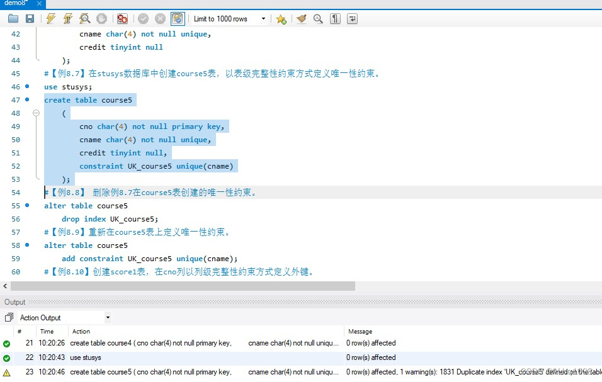Click the line 58 statement marker dot

(x=27, y=245)
